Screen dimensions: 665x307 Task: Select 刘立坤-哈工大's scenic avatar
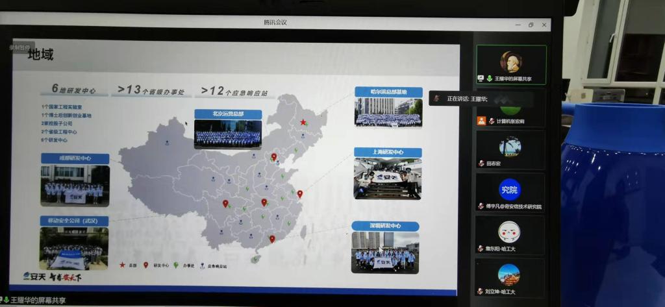tap(508, 275)
